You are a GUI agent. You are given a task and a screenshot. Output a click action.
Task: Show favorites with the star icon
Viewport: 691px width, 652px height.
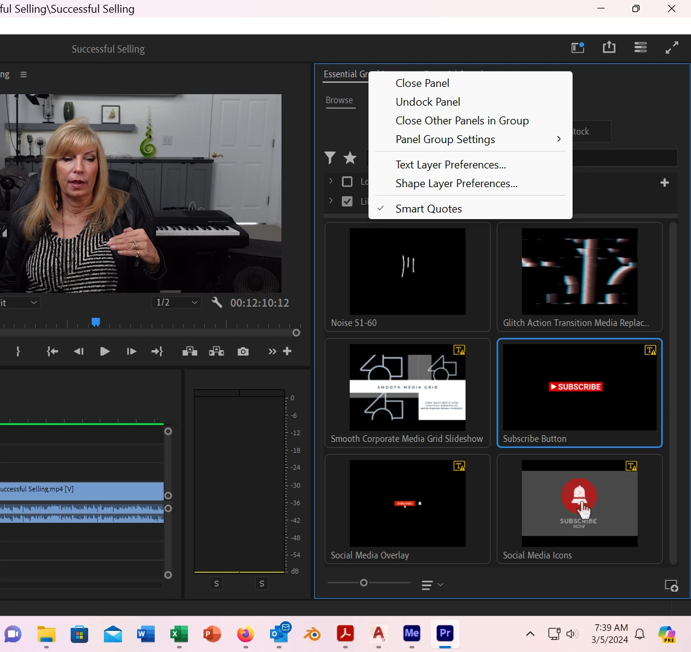coord(350,158)
